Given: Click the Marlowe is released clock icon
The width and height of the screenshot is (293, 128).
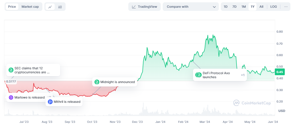Looking at the screenshot, I should click(11, 97).
